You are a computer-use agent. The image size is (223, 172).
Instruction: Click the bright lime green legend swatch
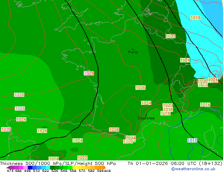click(70, 167)
